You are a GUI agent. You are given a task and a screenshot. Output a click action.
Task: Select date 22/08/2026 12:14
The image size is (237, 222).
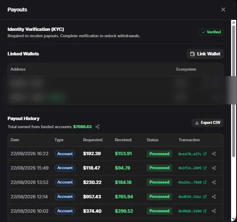[x=29, y=197]
